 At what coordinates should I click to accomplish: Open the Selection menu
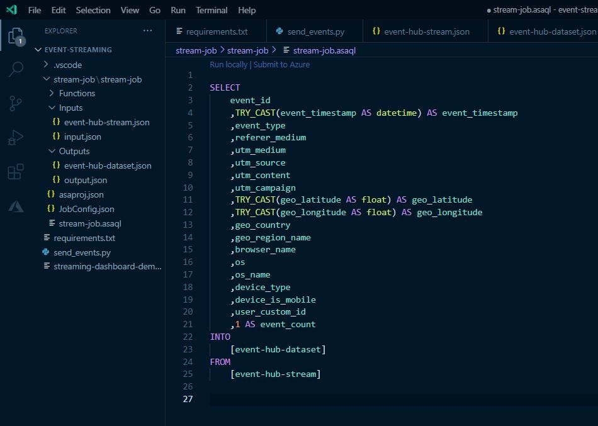point(93,10)
